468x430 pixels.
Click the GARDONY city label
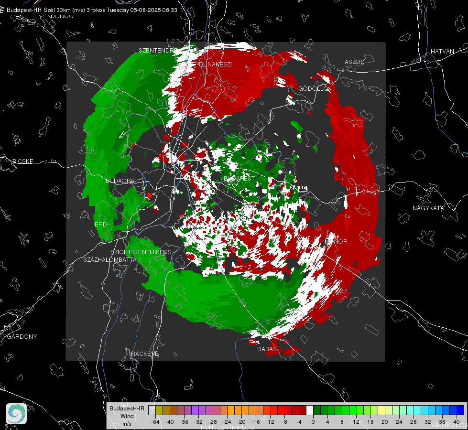[22, 337]
